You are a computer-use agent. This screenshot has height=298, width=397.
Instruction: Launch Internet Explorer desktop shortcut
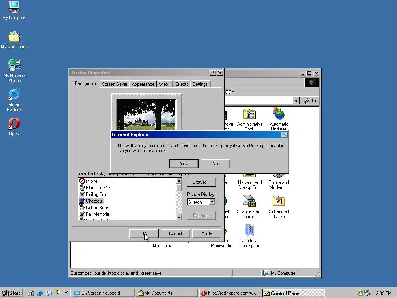14,100
